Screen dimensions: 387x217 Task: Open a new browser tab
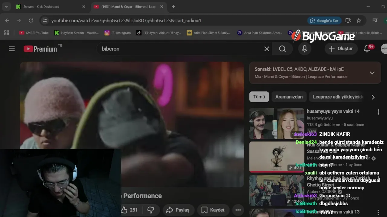point(173,7)
